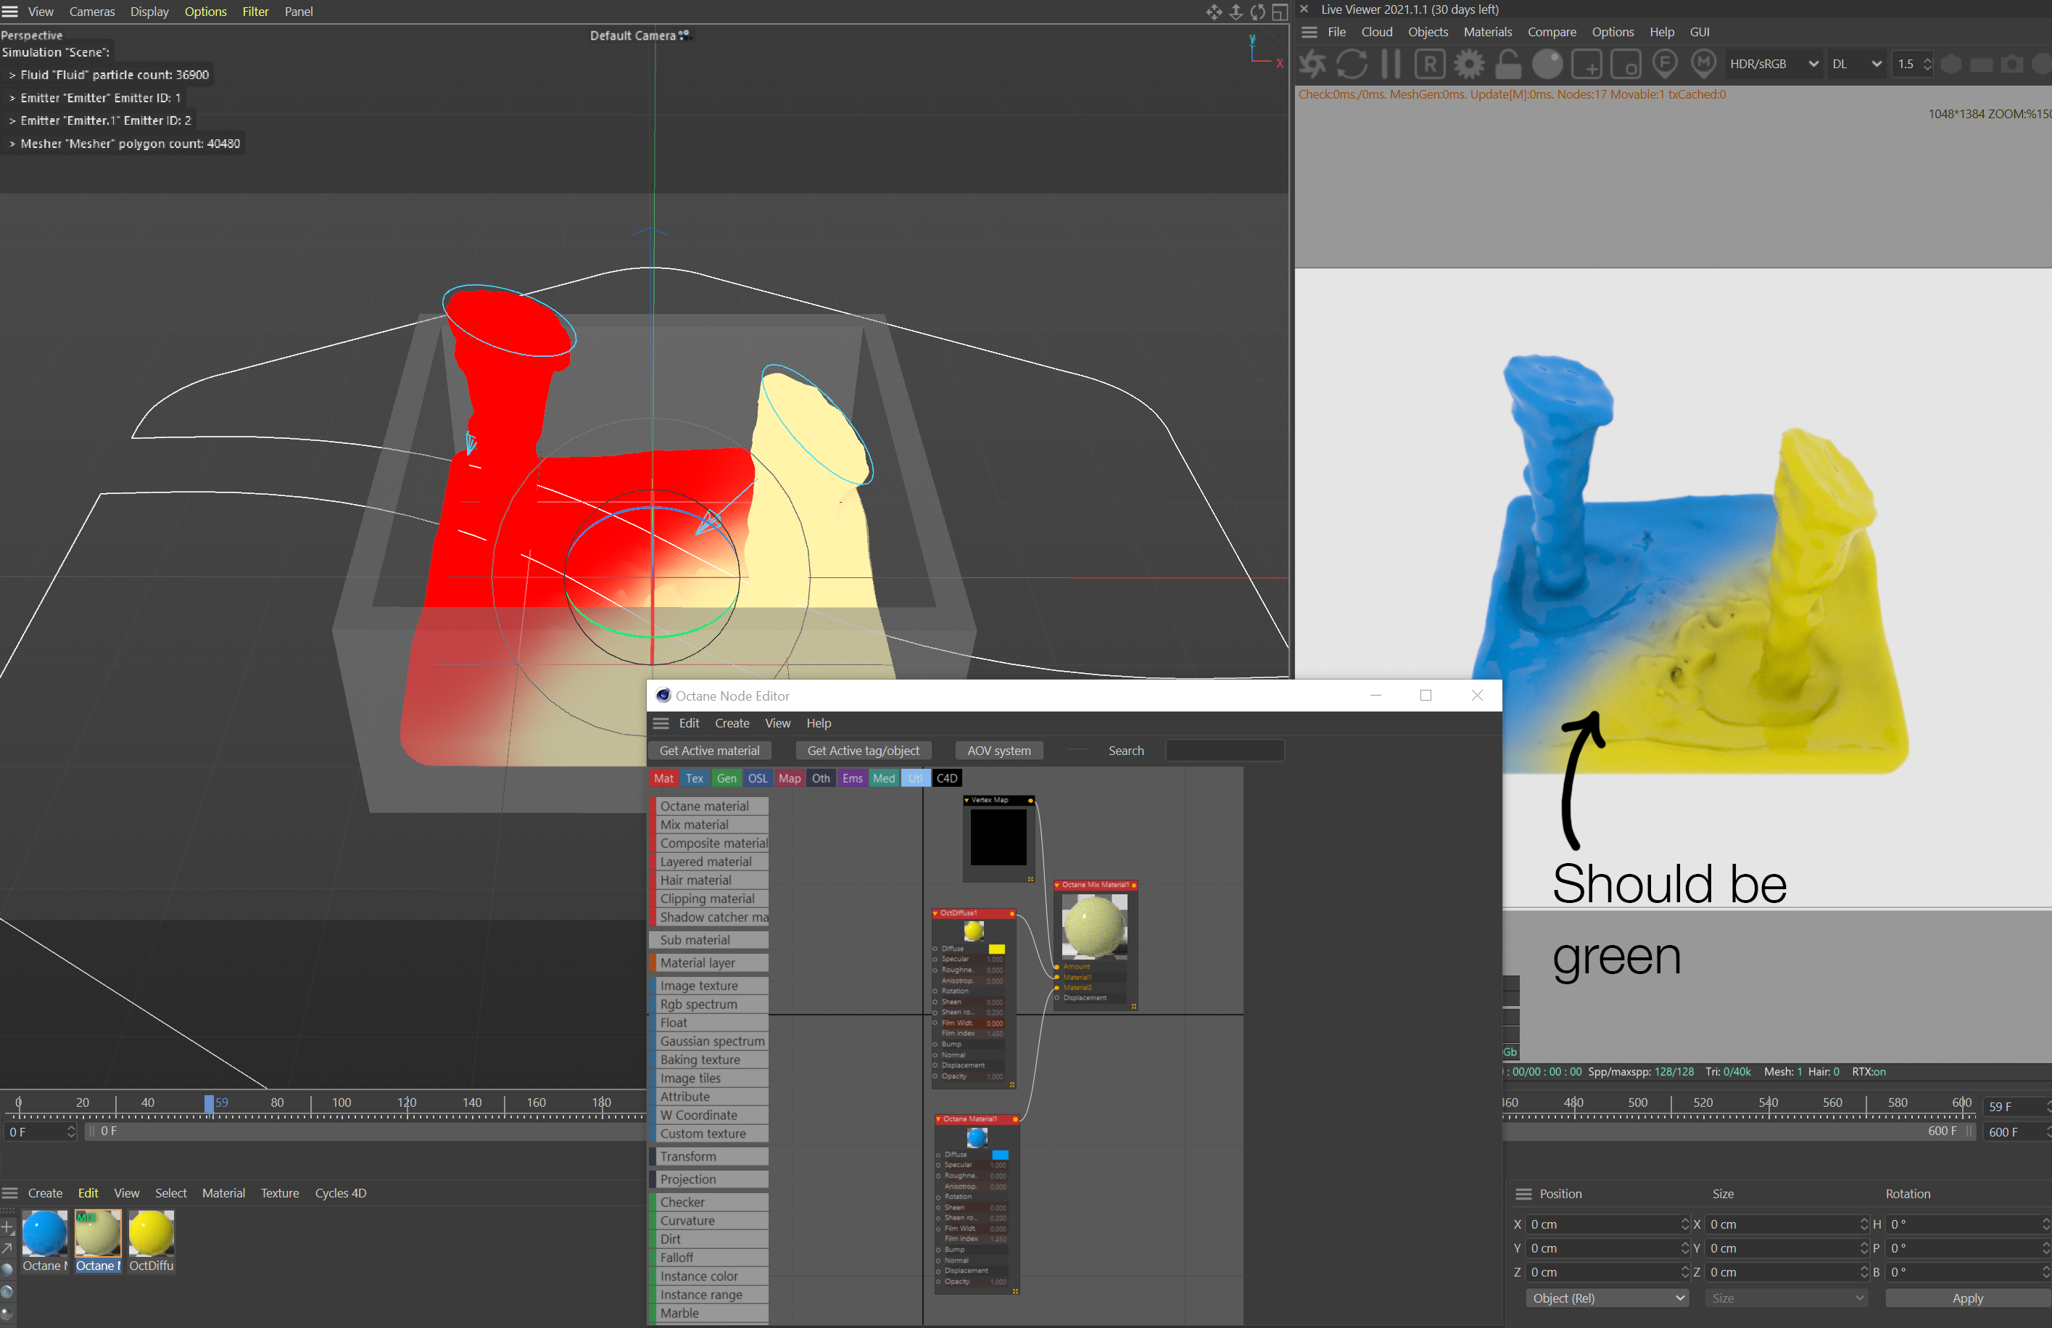The image size is (2052, 1328).
Task: Open the DL kernel dropdown
Action: point(1856,64)
